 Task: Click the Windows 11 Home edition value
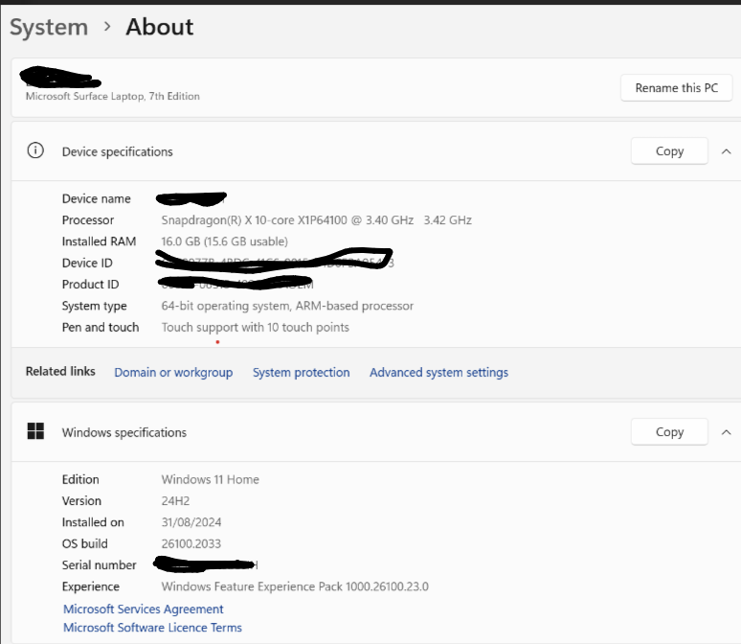(210, 479)
